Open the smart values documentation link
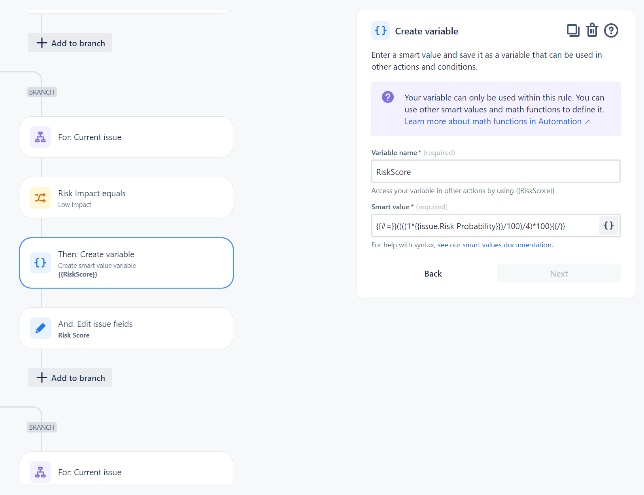The height and width of the screenshot is (495, 644). tap(494, 245)
